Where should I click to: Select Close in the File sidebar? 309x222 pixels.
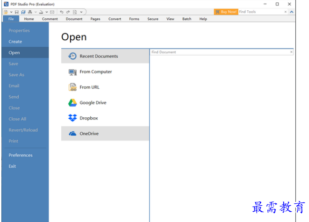[25, 108]
